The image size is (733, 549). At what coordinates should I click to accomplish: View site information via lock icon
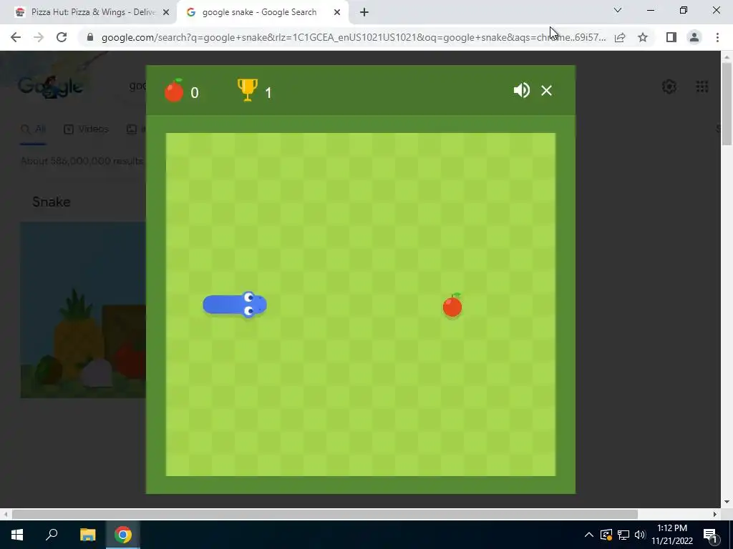click(90, 37)
